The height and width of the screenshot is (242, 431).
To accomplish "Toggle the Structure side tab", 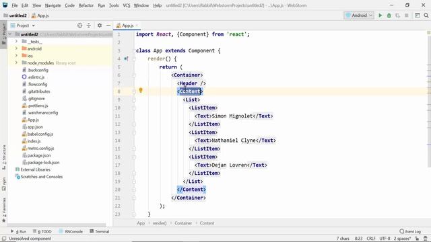I will [x=4, y=157].
